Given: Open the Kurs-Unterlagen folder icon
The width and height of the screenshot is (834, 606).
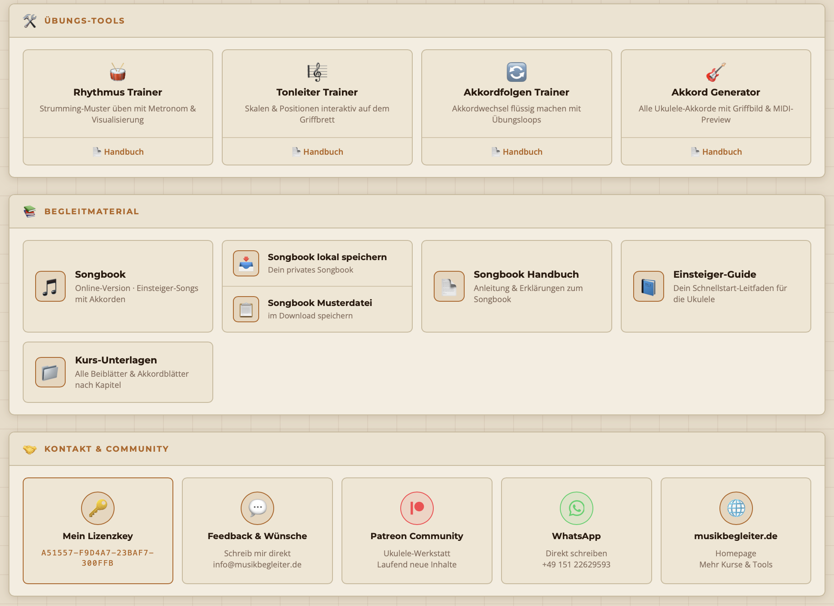Looking at the screenshot, I should (x=51, y=372).
